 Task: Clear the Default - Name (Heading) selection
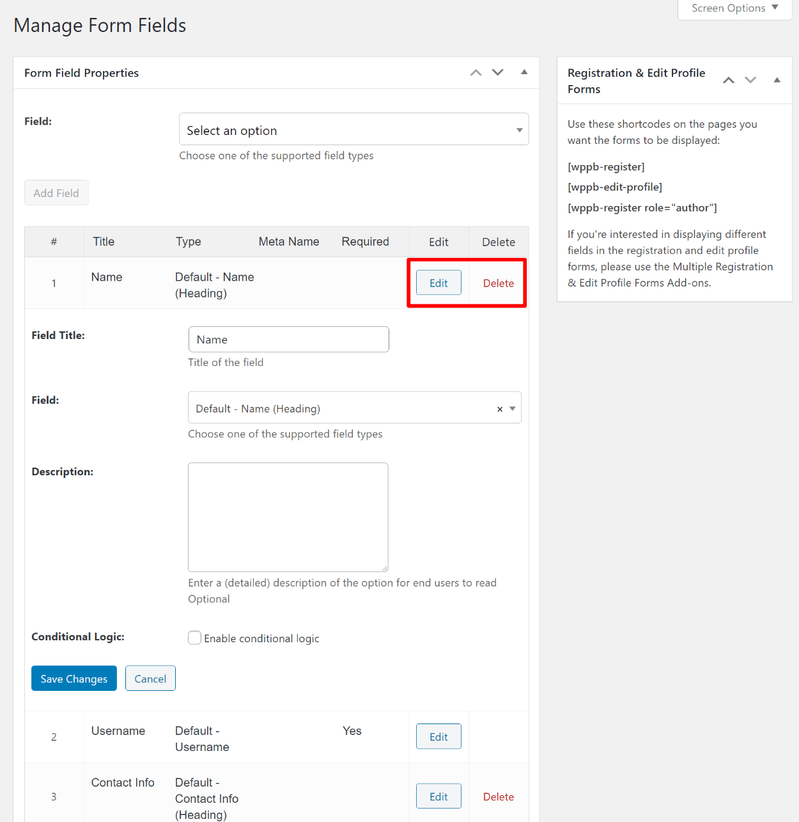coord(500,409)
